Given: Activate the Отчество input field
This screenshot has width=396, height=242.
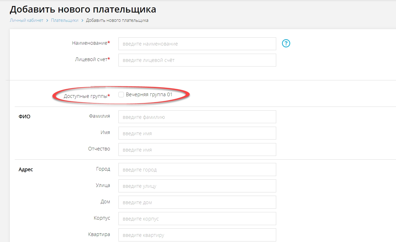Looking at the screenshot, I should coord(197,150).
